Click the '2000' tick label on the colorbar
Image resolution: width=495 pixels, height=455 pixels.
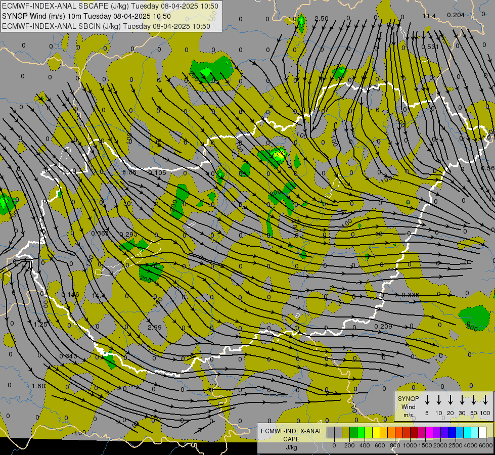[x=440, y=445]
